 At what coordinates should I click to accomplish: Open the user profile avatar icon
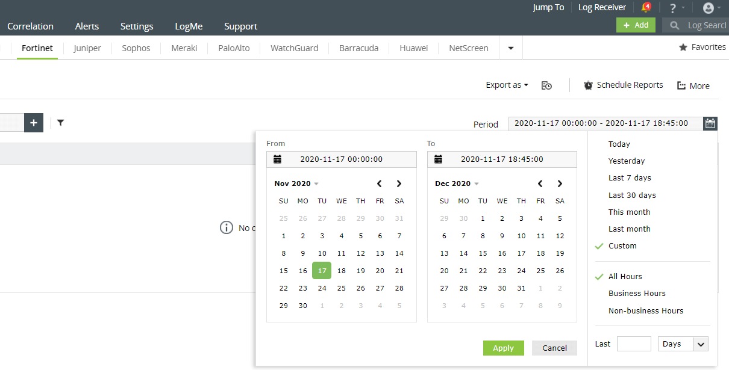click(709, 8)
